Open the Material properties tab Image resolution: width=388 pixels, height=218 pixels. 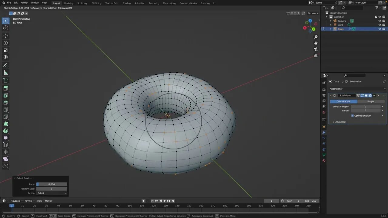(324, 161)
